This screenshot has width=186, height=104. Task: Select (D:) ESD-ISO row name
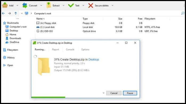[46, 31]
